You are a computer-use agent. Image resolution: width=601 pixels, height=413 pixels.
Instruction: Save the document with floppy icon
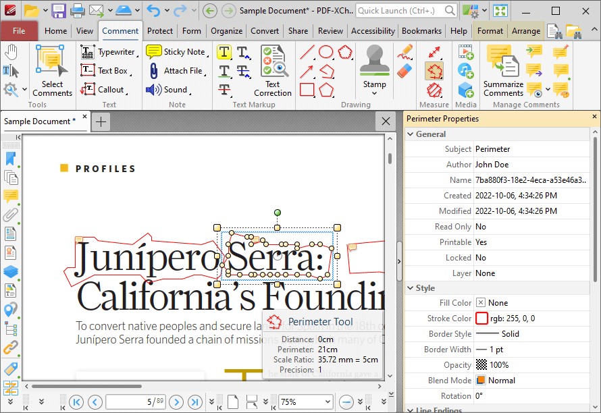tap(59, 10)
